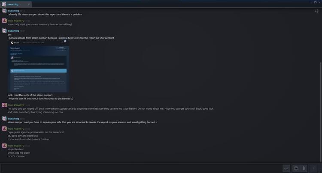
Task: Open the Steam Support screenshot thumbnail
Action: (x=38, y=66)
